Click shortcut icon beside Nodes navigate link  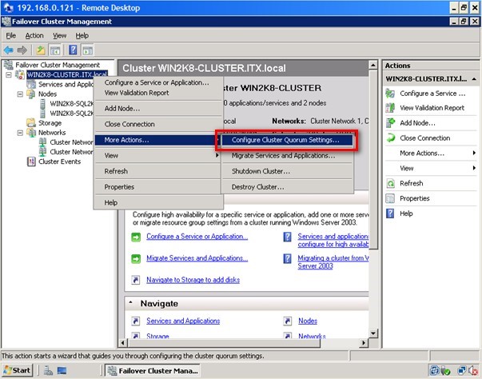[x=287, y=321]
